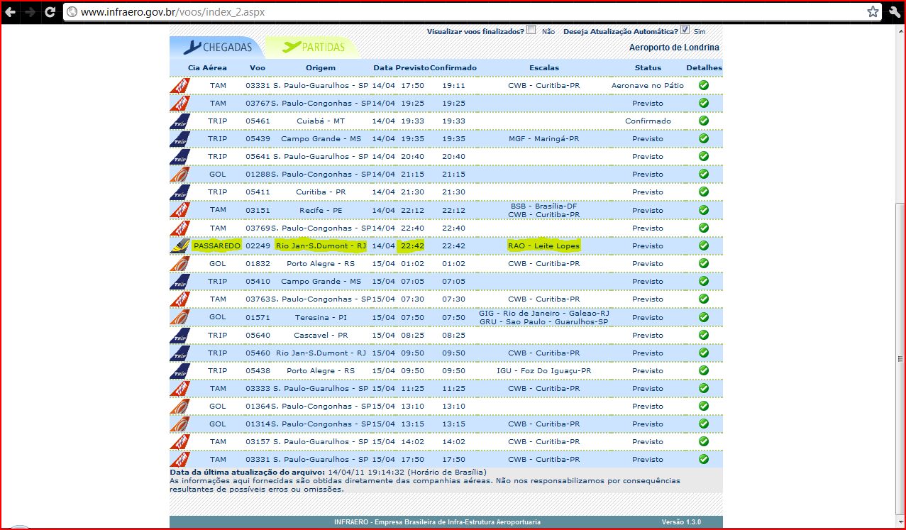Go back with the browser back arrow
The width and height of the screenshot is (906, 530).
coord(11,12)
